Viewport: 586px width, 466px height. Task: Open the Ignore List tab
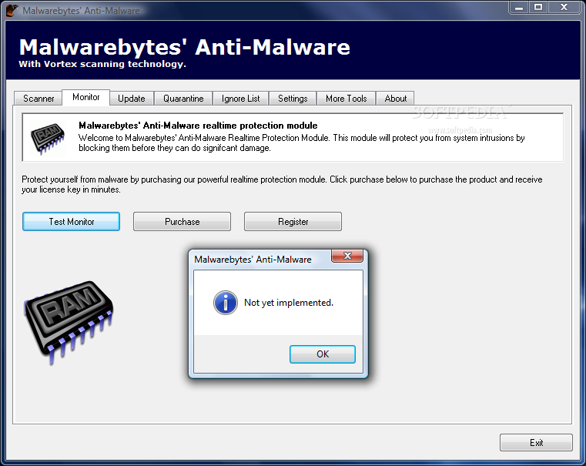(241, 99)
